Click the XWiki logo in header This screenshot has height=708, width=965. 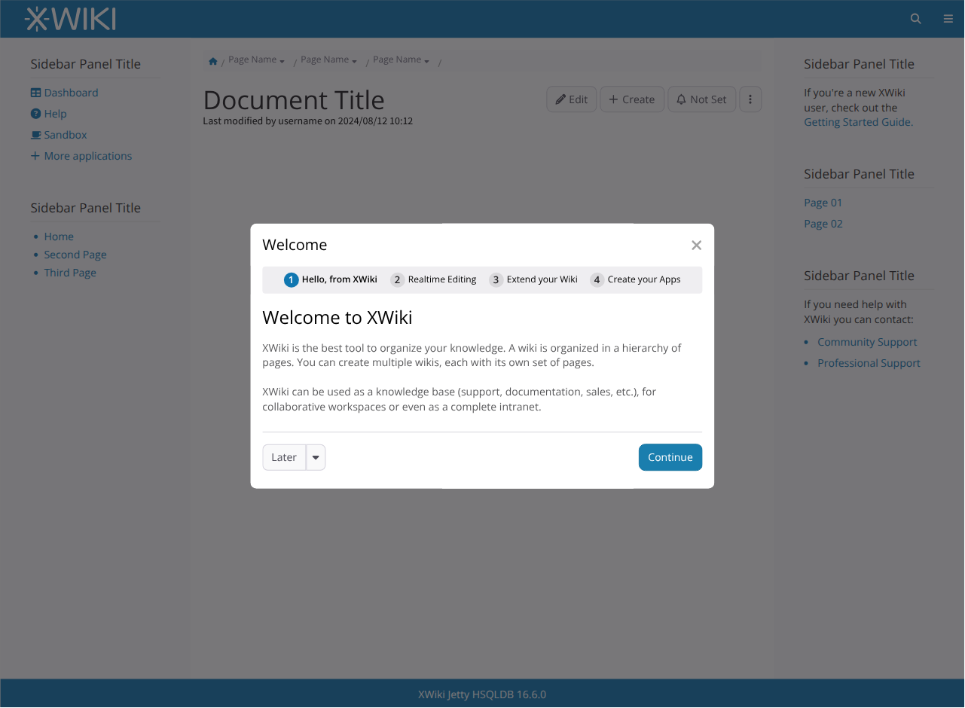pyautogui.click(x=70, y=19)
